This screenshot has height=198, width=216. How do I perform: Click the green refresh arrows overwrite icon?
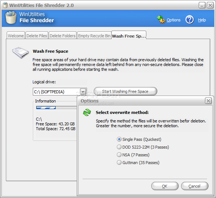87,112
